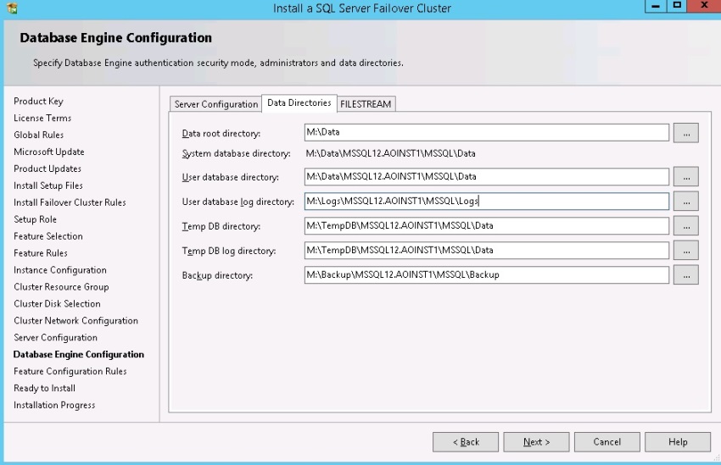This screenshot has width=721, height=465.
Task: Click the Temp DB log directory field
Action: pyautogui.click(x=487, y=250)
